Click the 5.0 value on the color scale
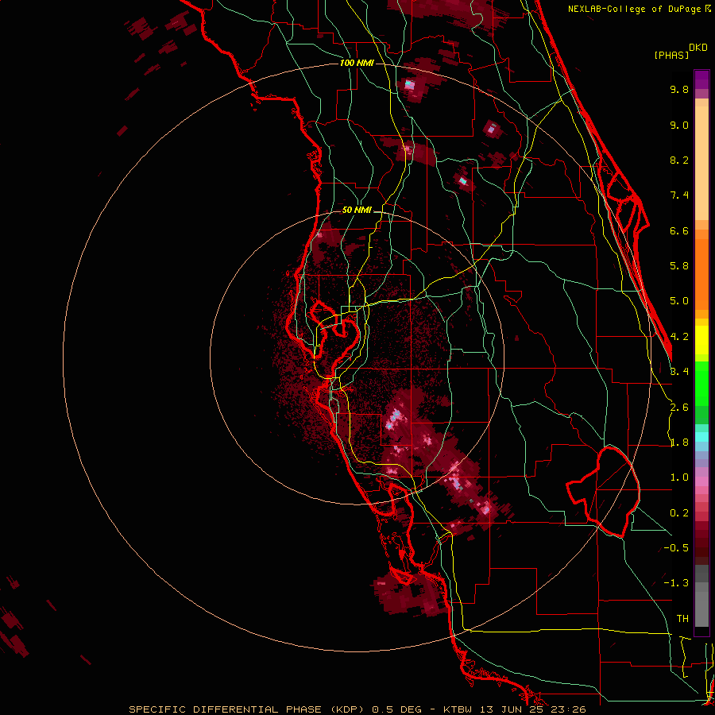The width and height of the screenshot is (715, 715). click(x=679, y=301)
